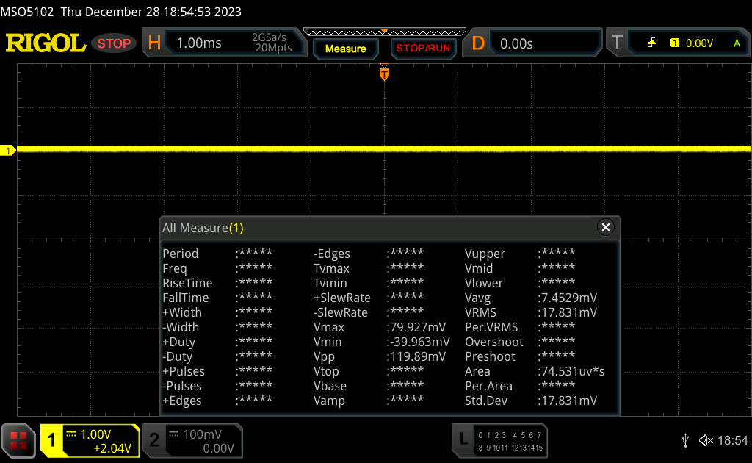
Task: Click the Tvmax measurement label
Action: click(x=331, y=268)
